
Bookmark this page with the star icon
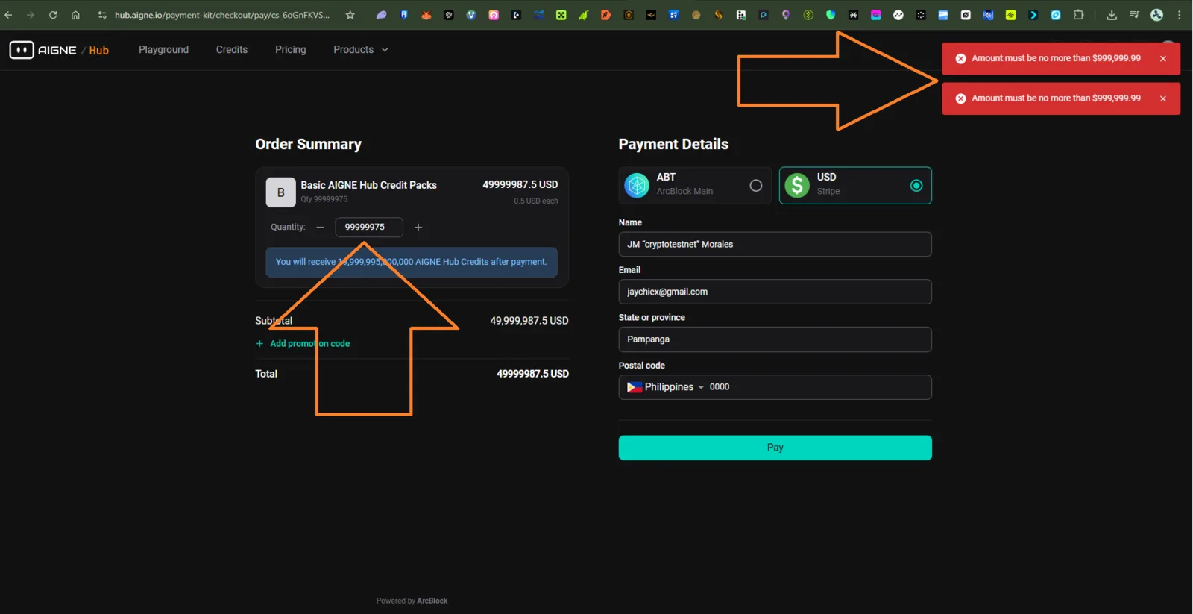click(350, 15)
